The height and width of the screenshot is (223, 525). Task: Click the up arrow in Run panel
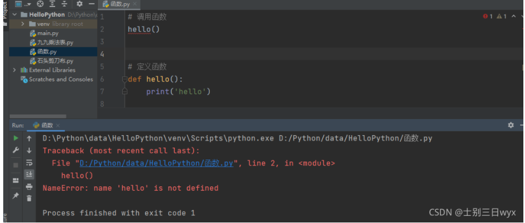tap(29, 138)
